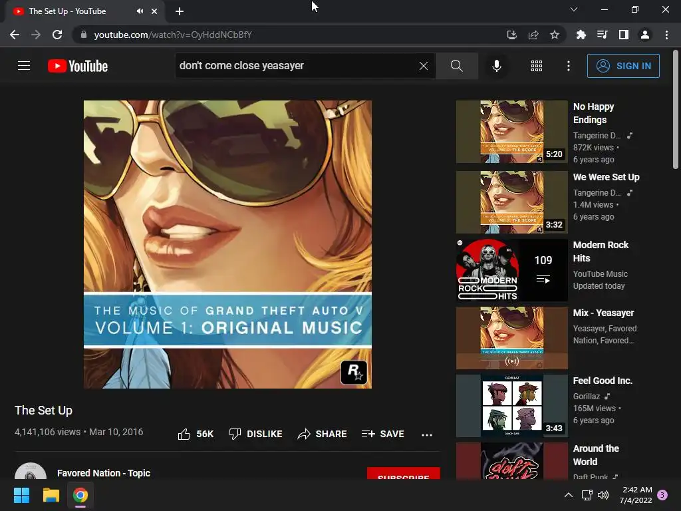The width and height of the screenshot is (681, 511).
Task: Open the Chrome profile icon
Action: tap(645, 35)
